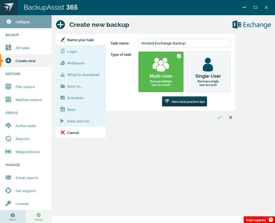
Task: Click the Schedule calendar icon
Action: tap(63, 98)
